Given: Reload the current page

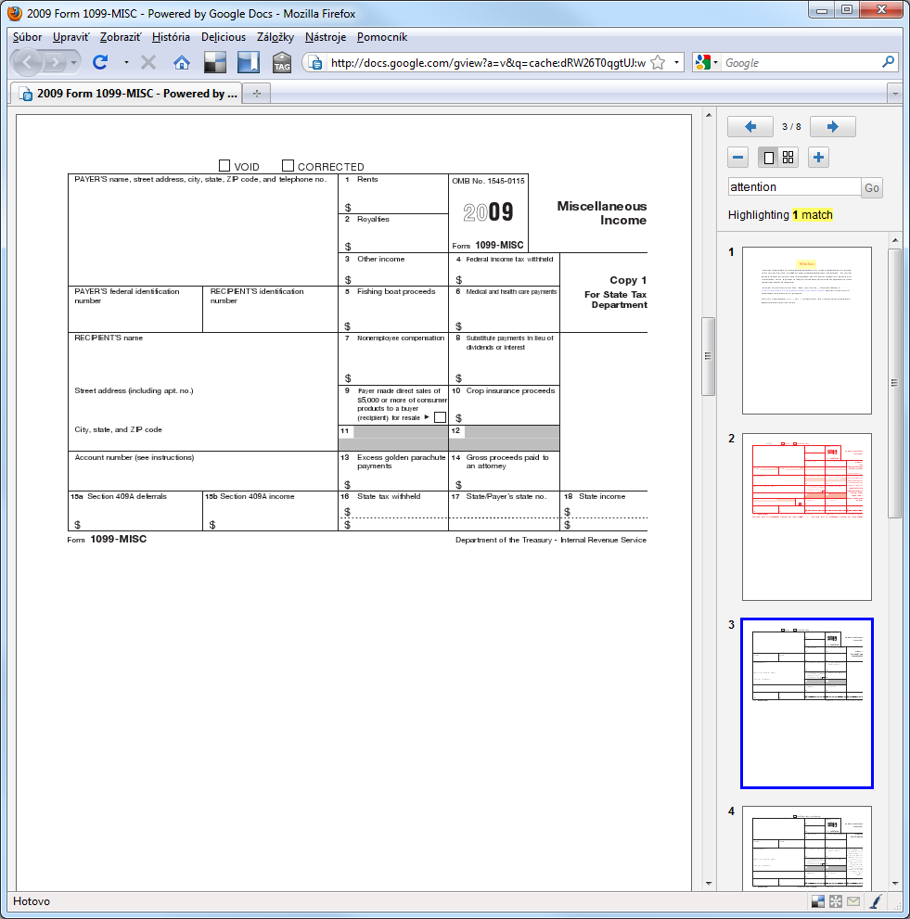Looking at the screenshot, I should tap(100, 63).
